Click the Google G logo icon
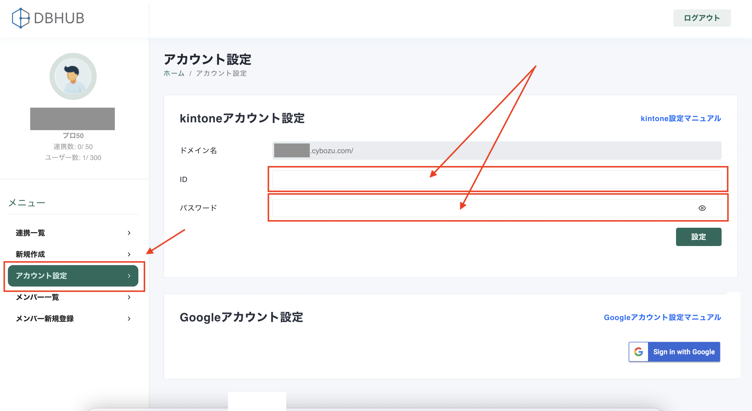Screen dimensions: 752x411 [639, 352]
